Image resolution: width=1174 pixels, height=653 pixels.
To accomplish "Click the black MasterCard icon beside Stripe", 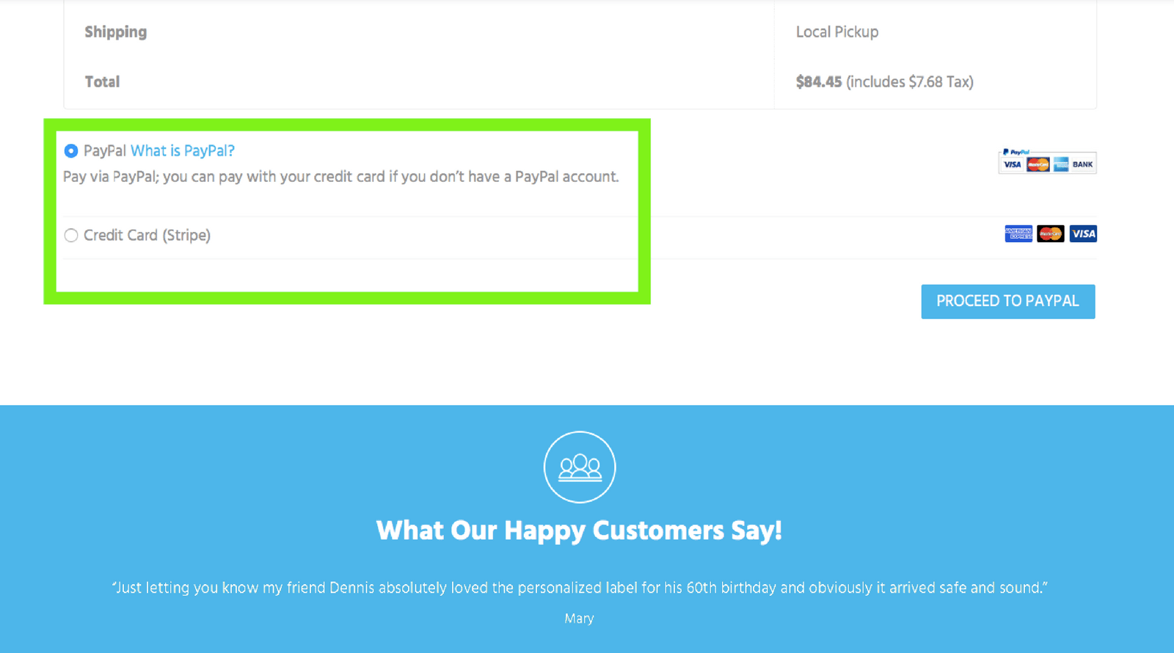I will [x=1051, y=234].
